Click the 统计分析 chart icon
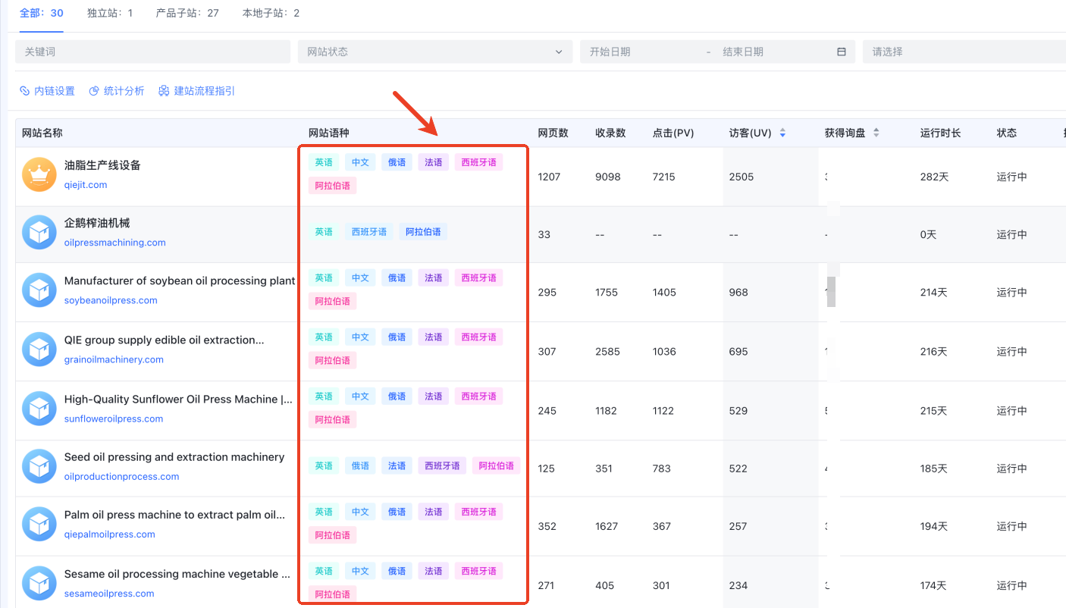This screenshot has height=608, width=1066. [94, 91]
